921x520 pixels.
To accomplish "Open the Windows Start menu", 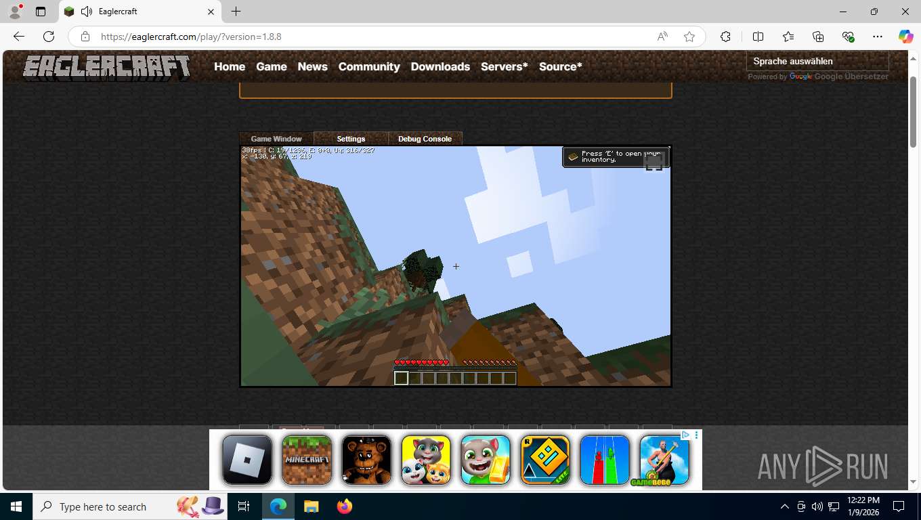I will pyautogui.click(x=16, y=506).
